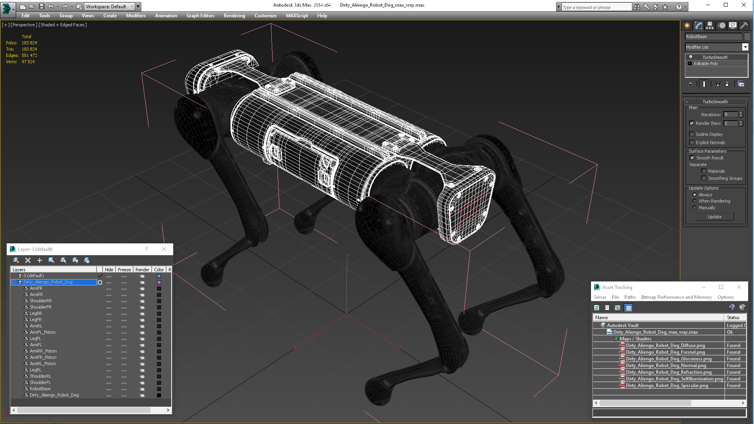Click the Update button
The height and width of the screenshot is (424, 754).
(x=715, y=217)
